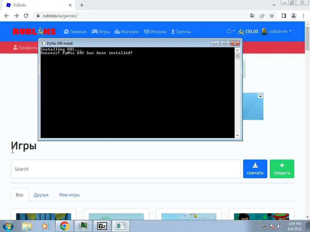Open the Магазин shop link

coord(127,31)
